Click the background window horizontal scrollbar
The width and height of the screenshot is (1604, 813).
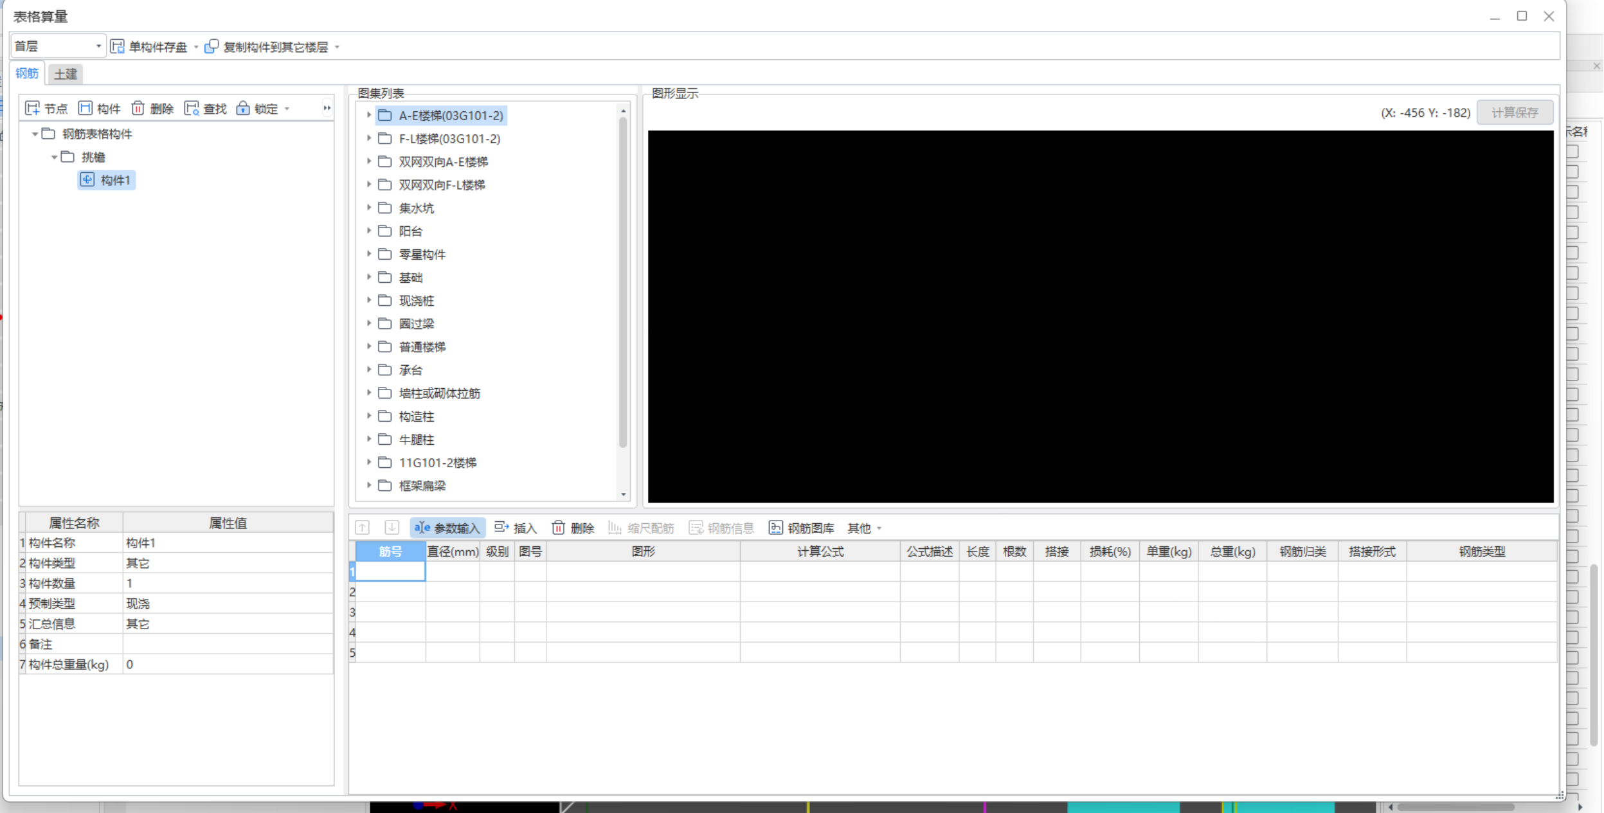tap(1456, 807)
